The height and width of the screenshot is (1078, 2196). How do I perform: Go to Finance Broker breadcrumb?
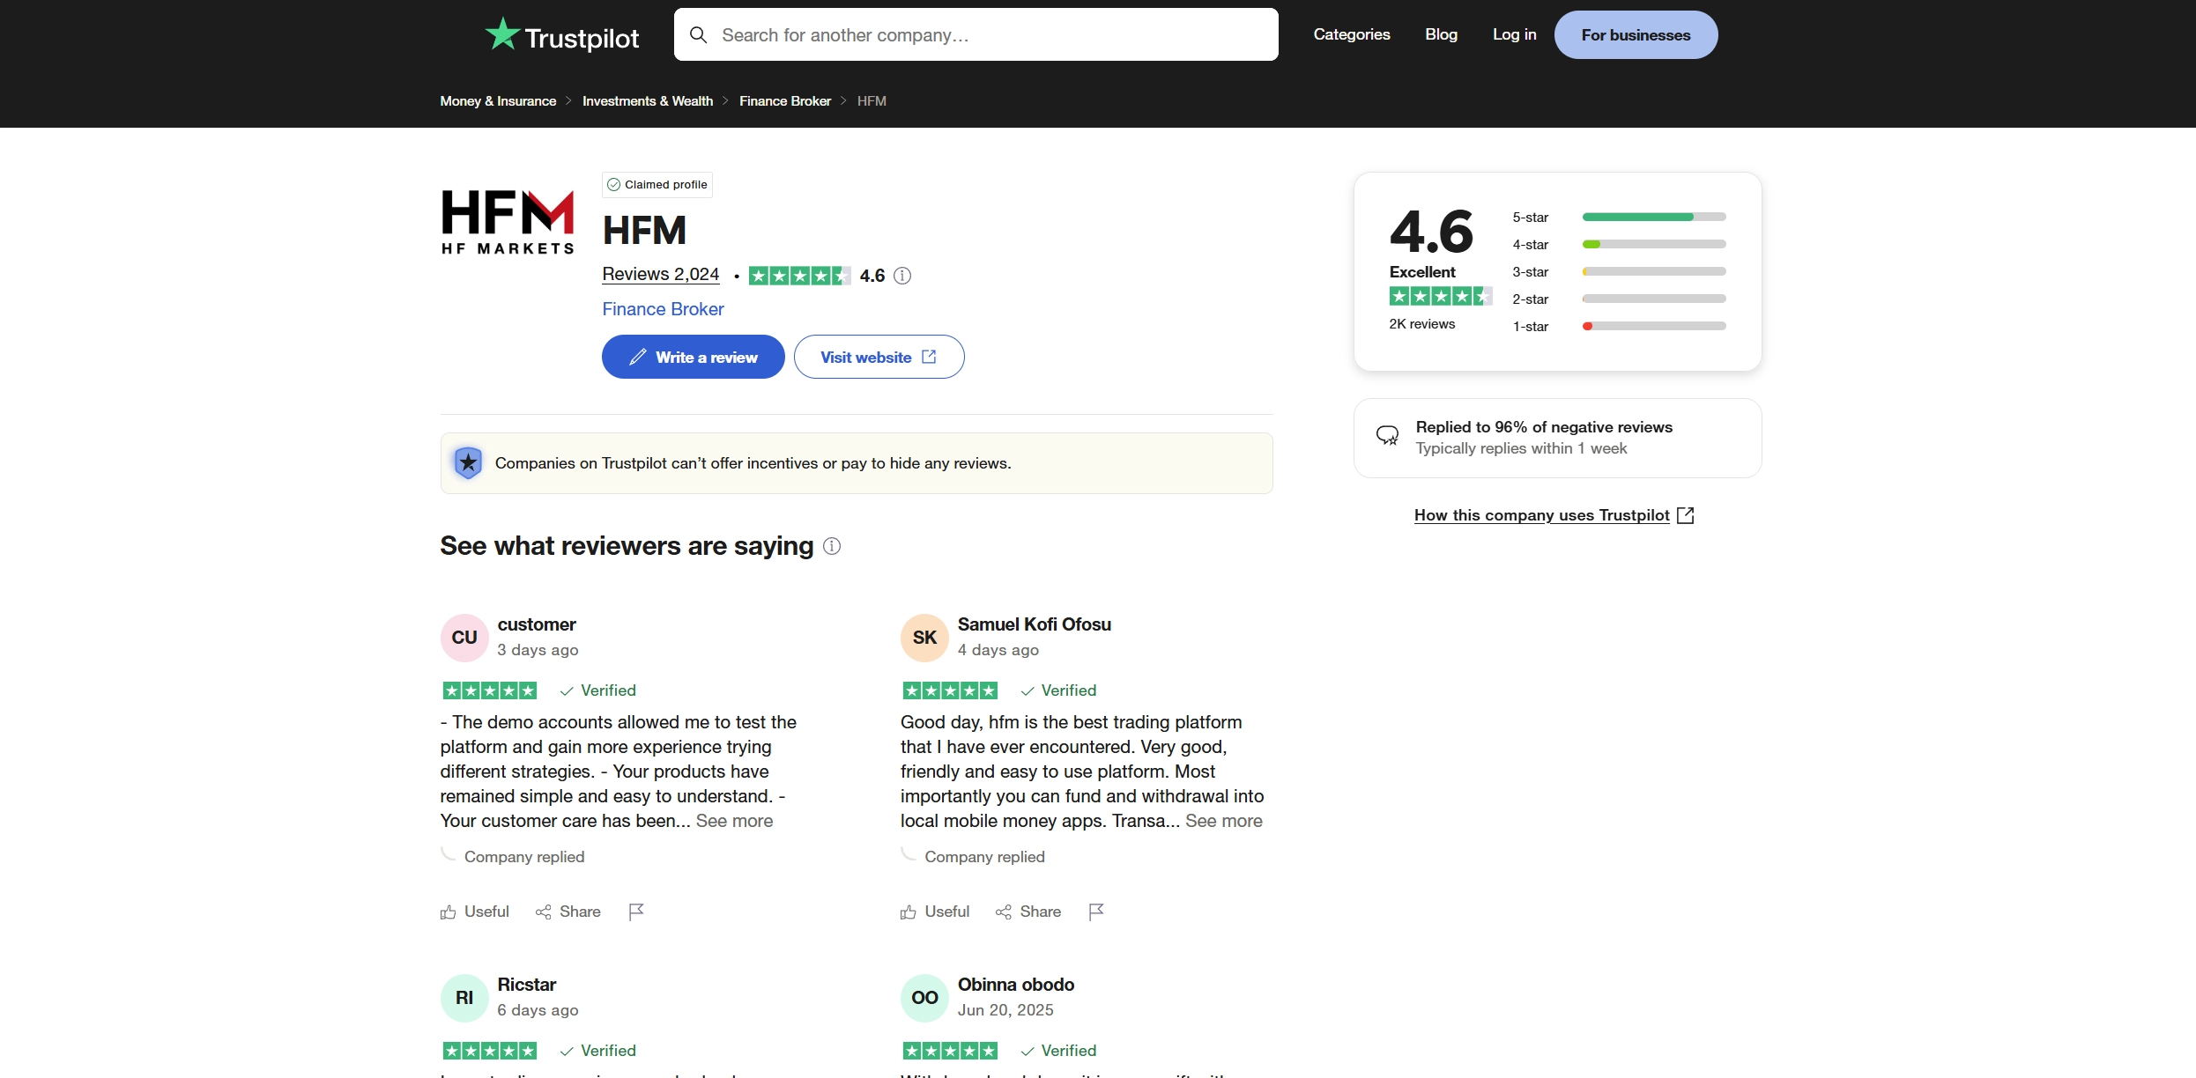coord(785,101)
